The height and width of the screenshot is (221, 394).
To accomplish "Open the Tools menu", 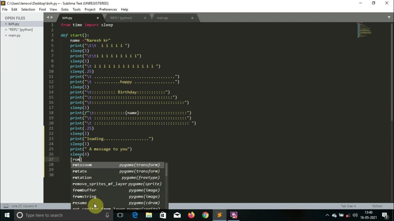I will 76,10.
